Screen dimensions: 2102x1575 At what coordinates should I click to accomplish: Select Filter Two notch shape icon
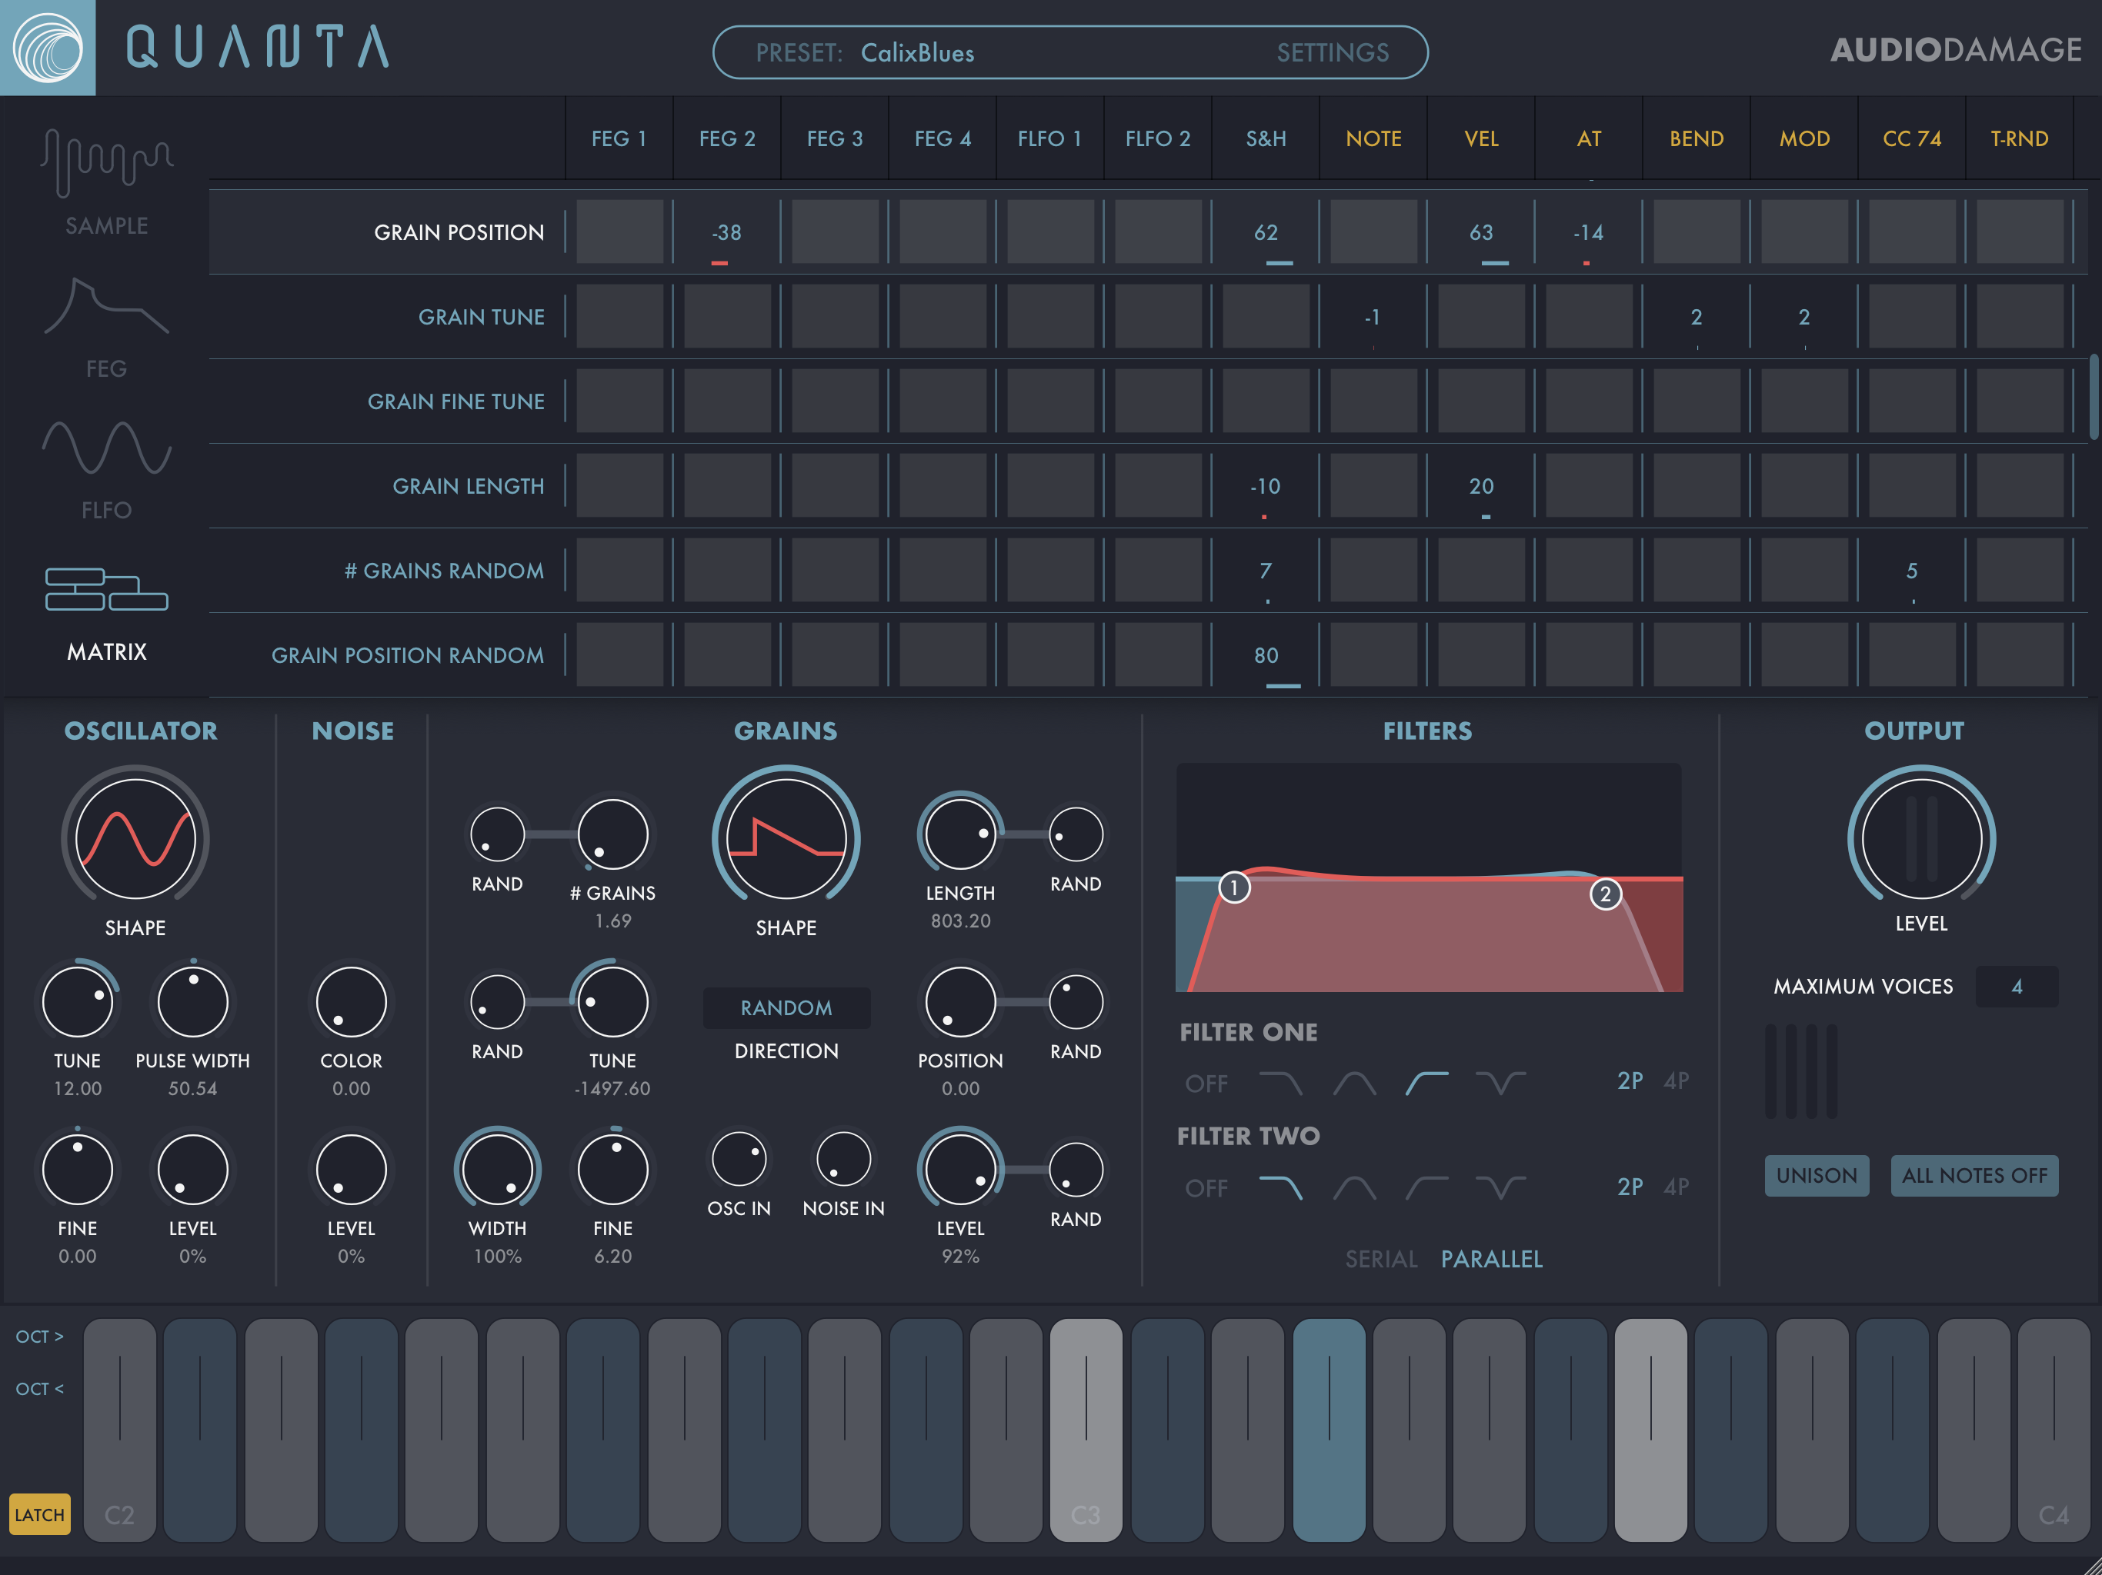(1500, 1187)
